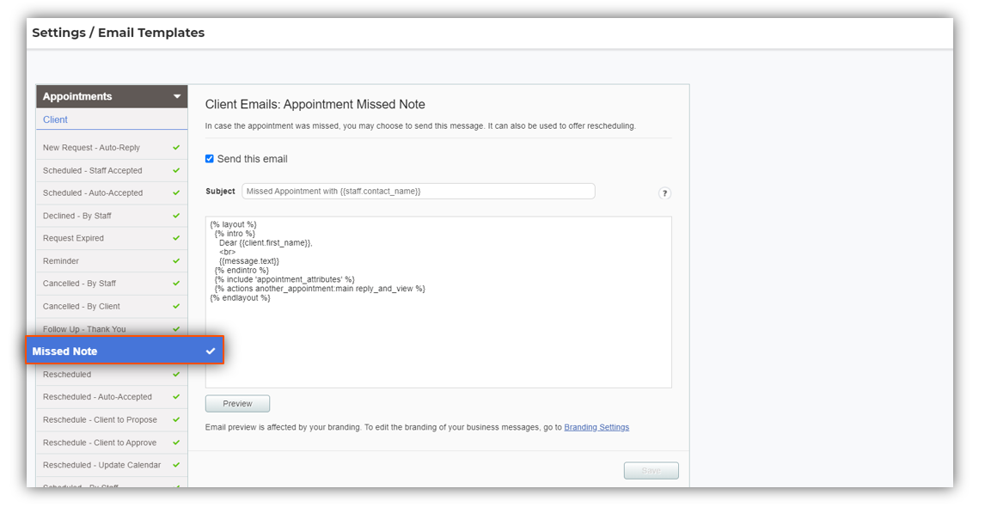Open Reminder email template
Image resolution: width=985 pixels, height=507 pixels.
[x=112, y=260]
